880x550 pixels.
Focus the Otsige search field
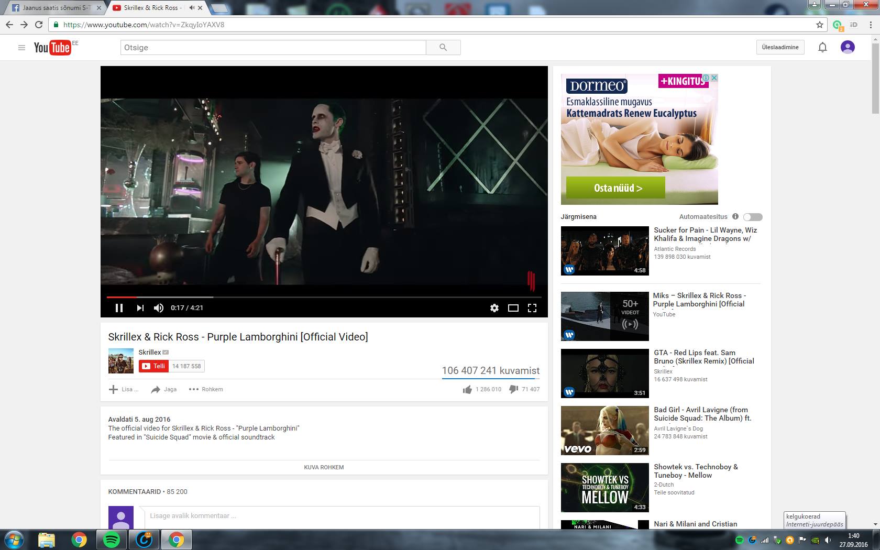[x=273, y=48]
